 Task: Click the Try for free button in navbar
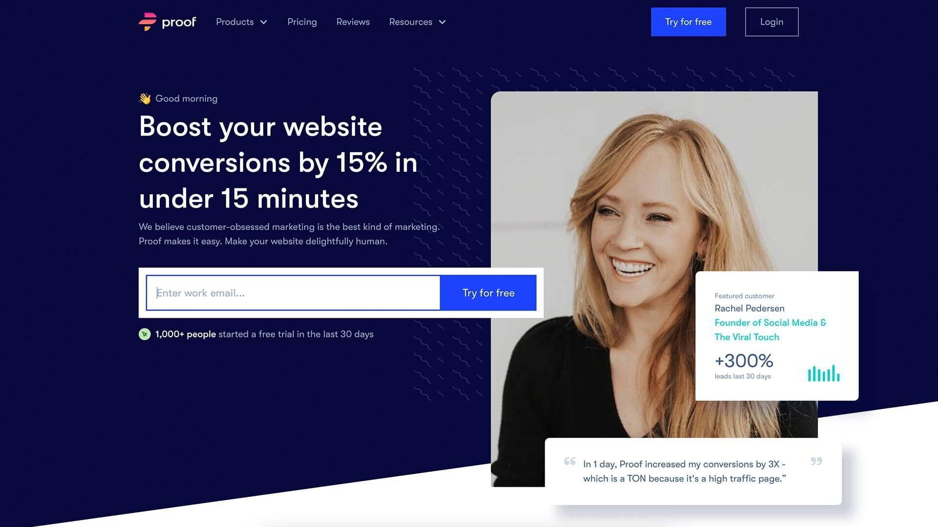point(688,21)
